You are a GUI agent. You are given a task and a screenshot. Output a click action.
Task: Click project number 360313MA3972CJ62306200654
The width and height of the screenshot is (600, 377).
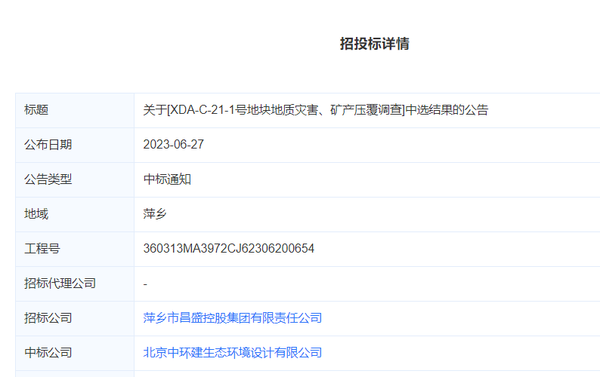click(x=228, y=249)
